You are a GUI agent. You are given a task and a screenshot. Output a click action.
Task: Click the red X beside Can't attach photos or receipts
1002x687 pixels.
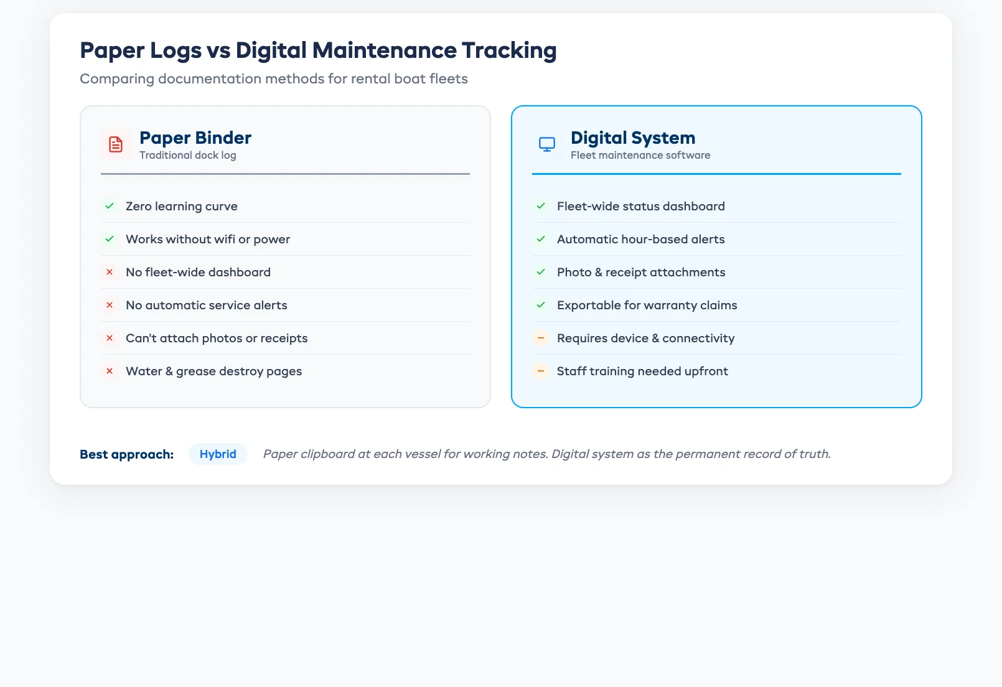[110, 338]
